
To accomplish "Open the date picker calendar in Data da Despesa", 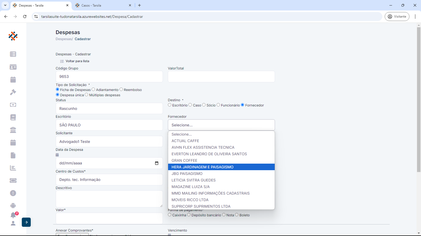I will tap(157, 163).
